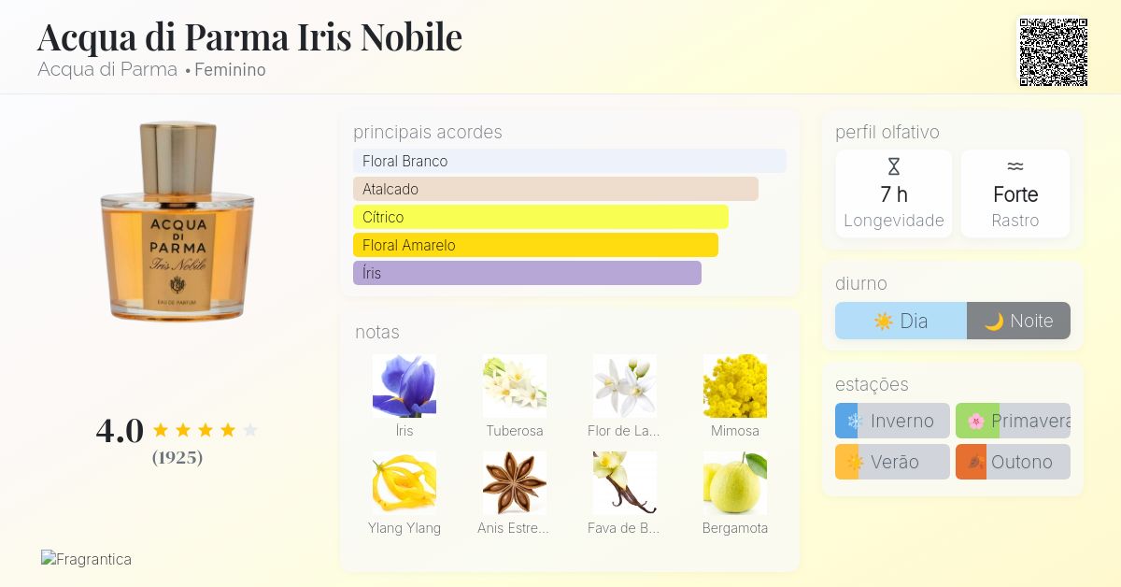Image resolution: width=1121 pixels, height=587 pixels.
Task: Click the Fragrantica logo link
Action: coord(86,559)
